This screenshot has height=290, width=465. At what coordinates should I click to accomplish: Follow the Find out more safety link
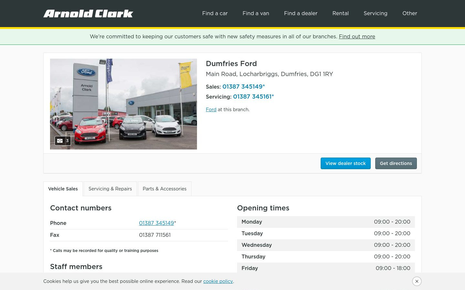[357, 36]
